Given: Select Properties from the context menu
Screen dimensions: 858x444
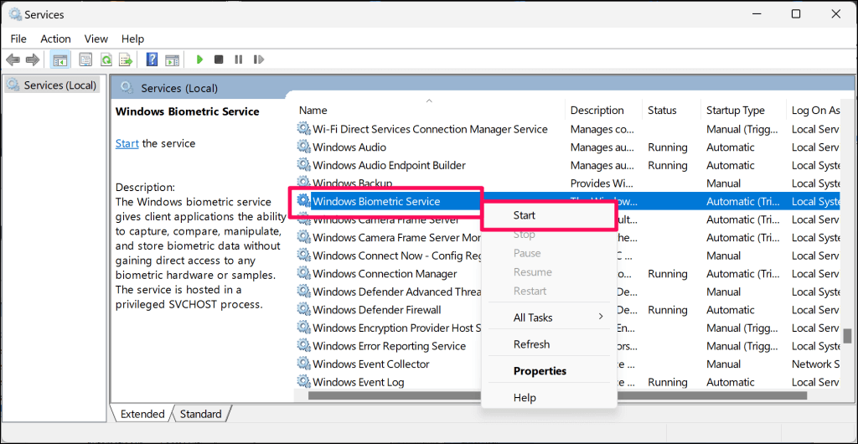Looking at the screenshot, I should pos(540,371).
